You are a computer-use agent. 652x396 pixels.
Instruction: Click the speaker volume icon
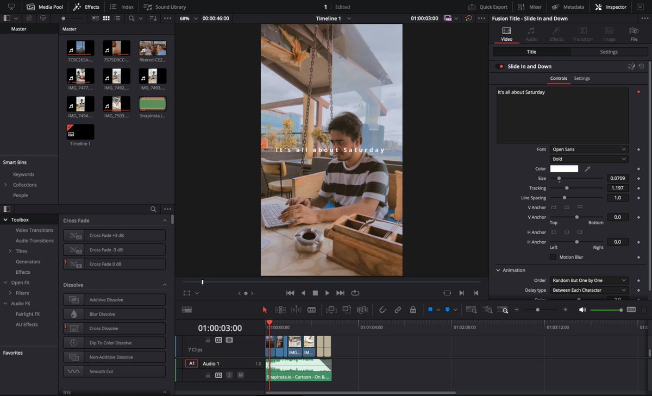[582, 310]
